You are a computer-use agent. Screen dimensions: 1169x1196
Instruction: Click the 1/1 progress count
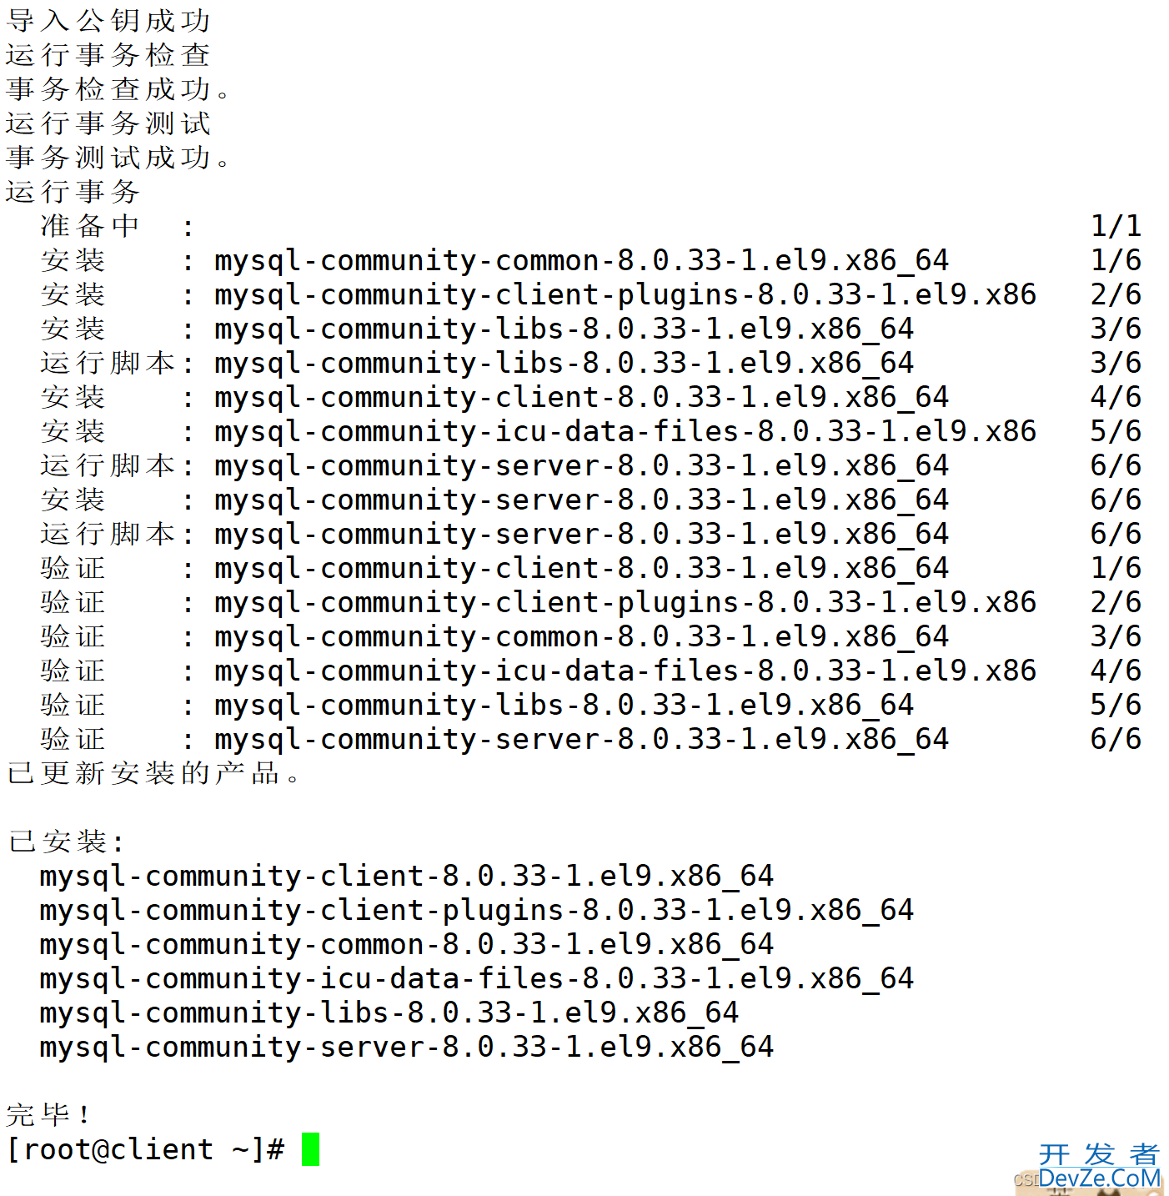(1116, 225)
